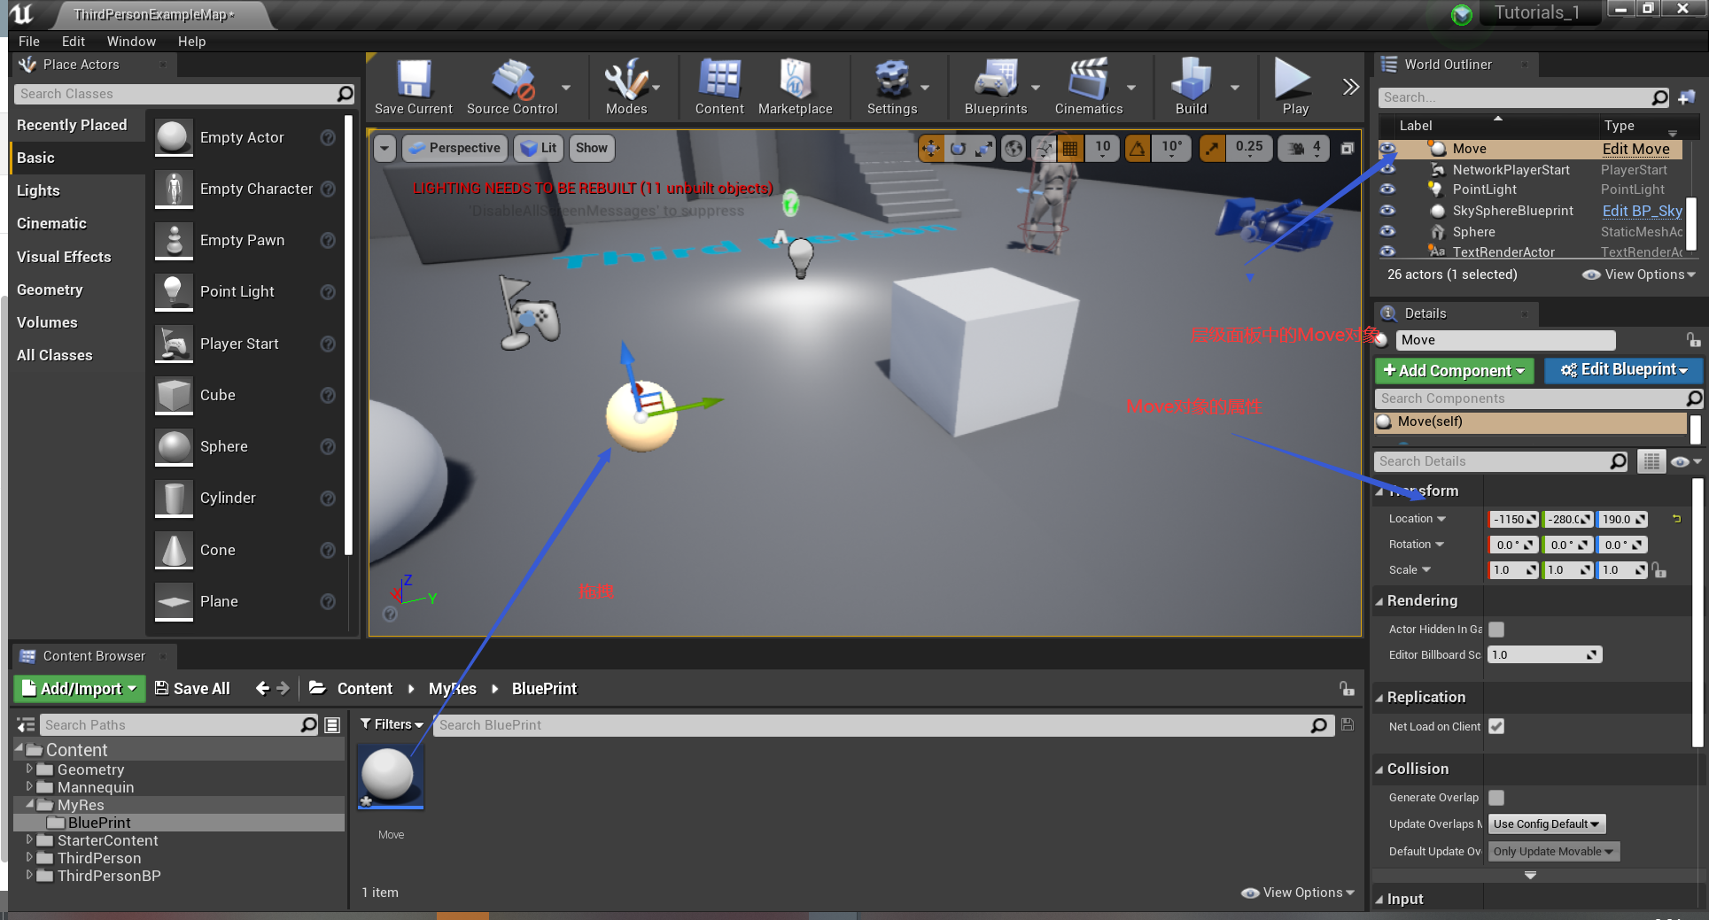Open the File menu
This screenshot has height=920, width=1709.
pyautogui.click(x=29, y=41)
